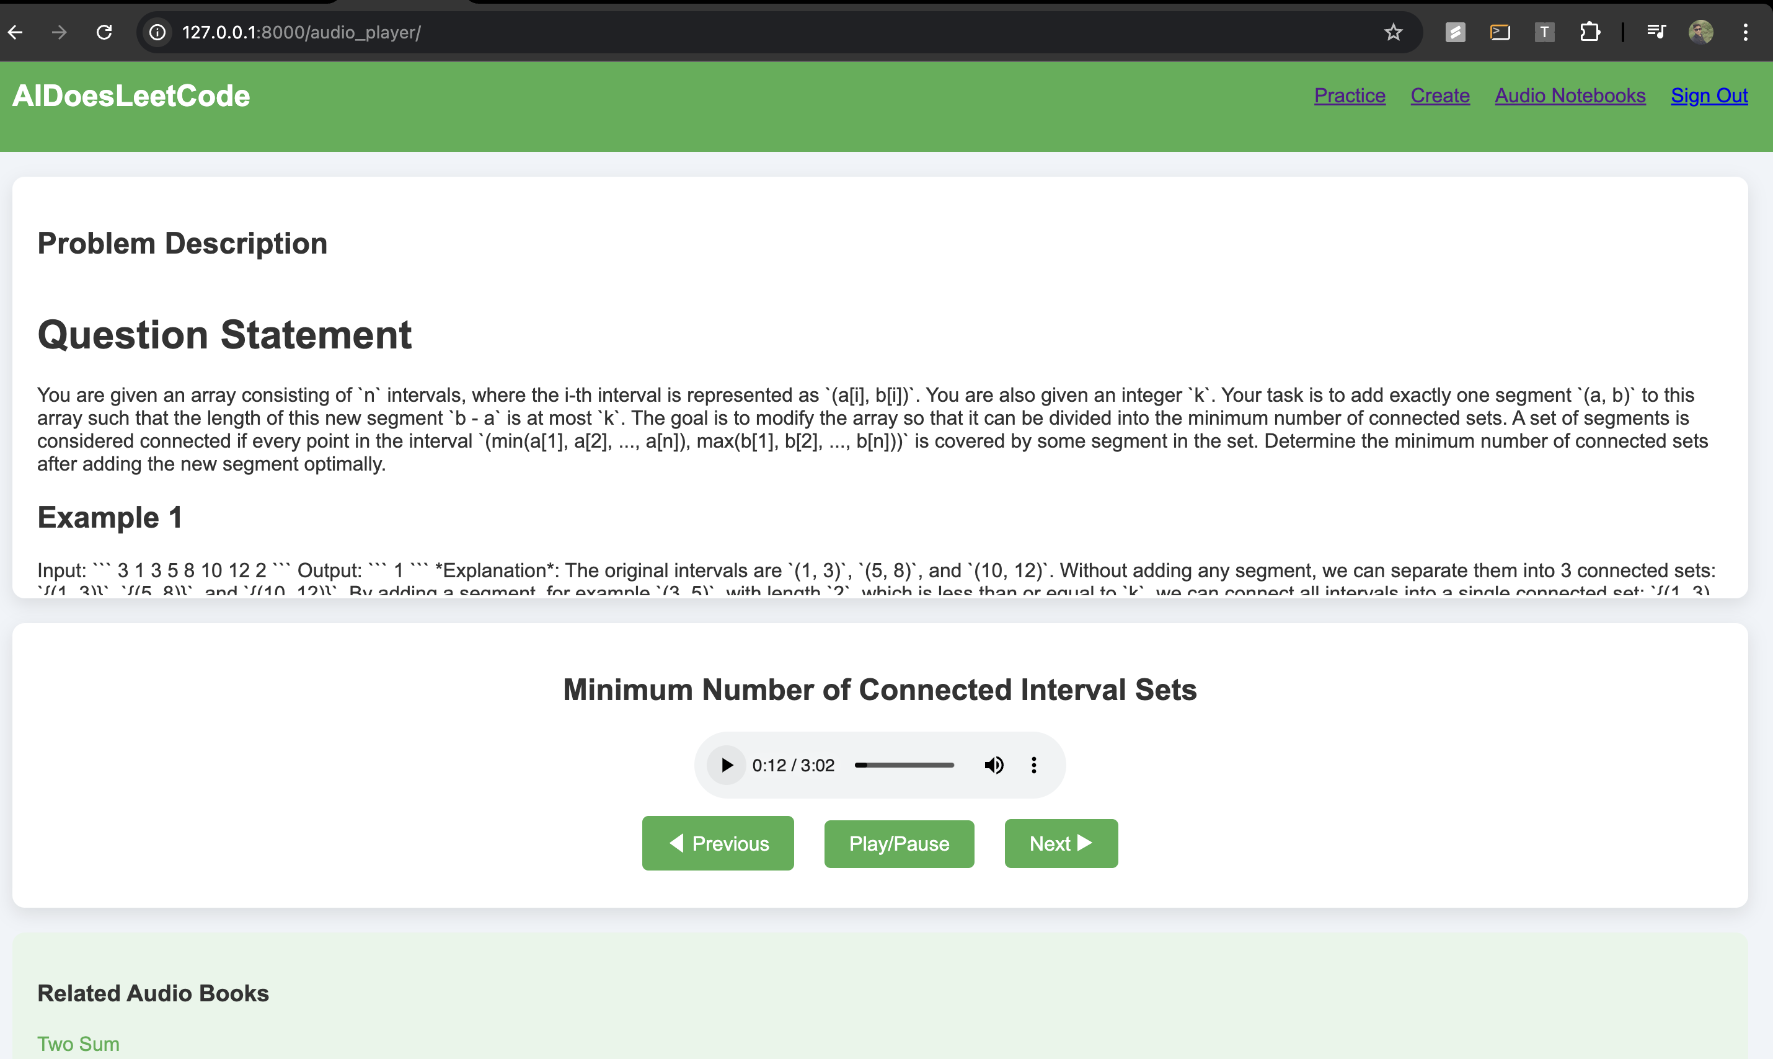Reload the page with refresh icon
The height and width of the screenshot is (1059, 1773).
[104, 32]
